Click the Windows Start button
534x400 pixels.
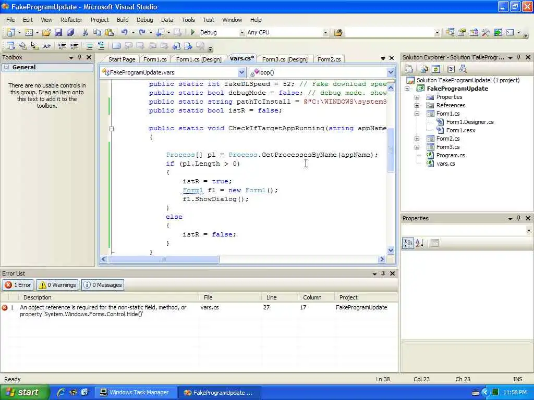click(24, 392)
